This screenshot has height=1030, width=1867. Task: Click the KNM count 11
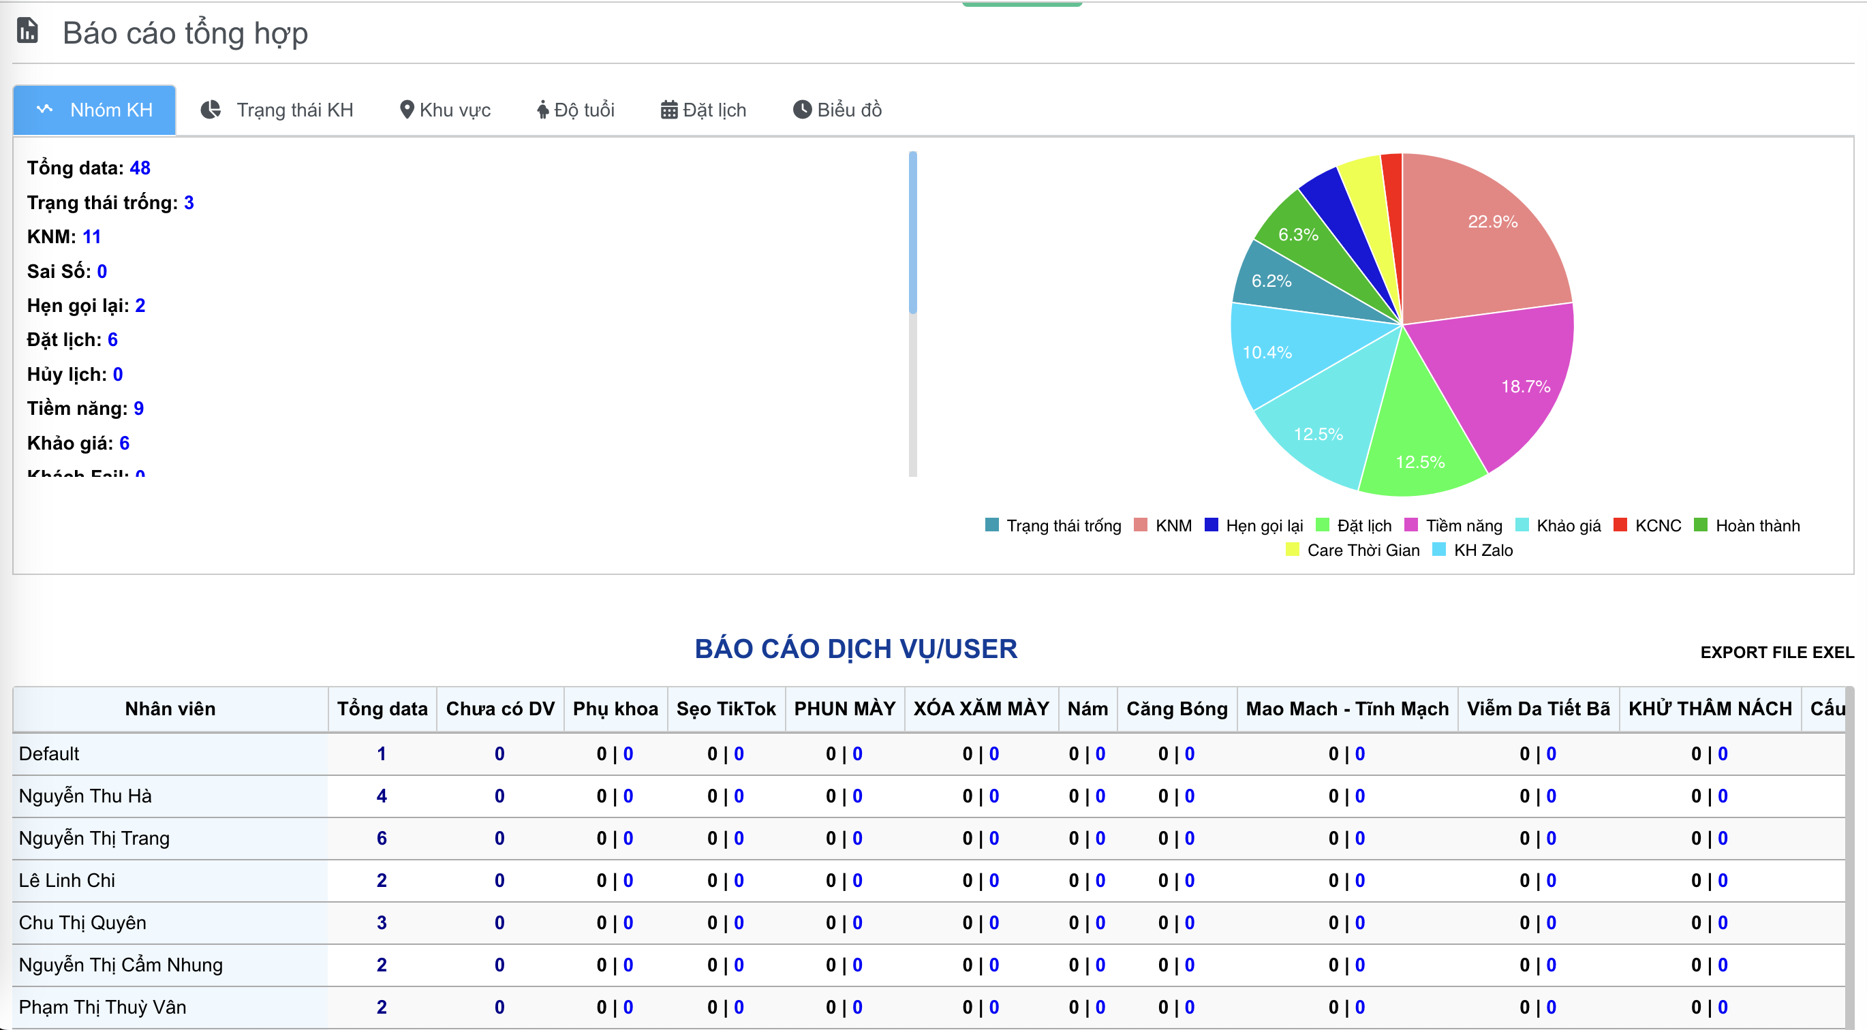point(91,236)
